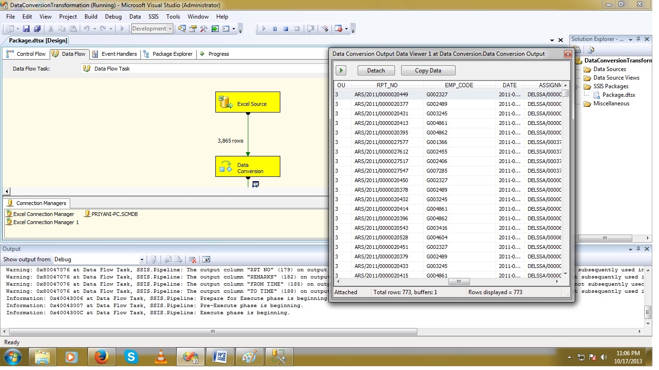Open the Development configuration dropdown
The image size is (659, 370).
[170, 29]
